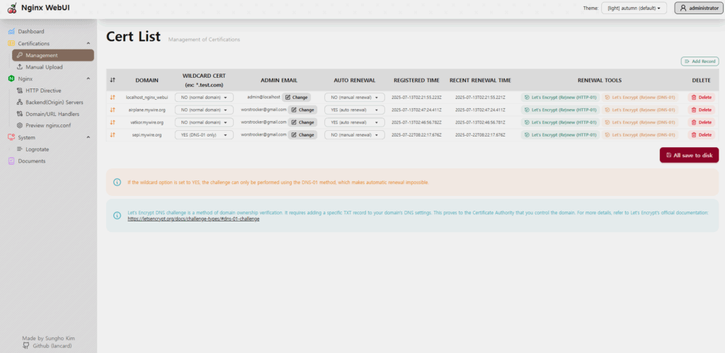
Task: Open the Theme selector dropdown
Action: click(634, 8)
